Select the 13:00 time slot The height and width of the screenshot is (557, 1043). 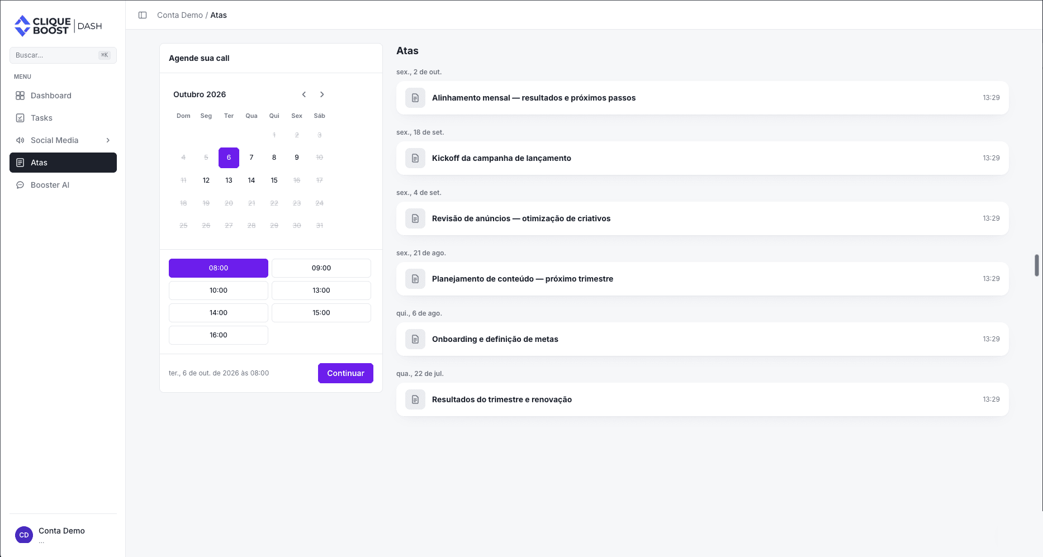[321, 291]
